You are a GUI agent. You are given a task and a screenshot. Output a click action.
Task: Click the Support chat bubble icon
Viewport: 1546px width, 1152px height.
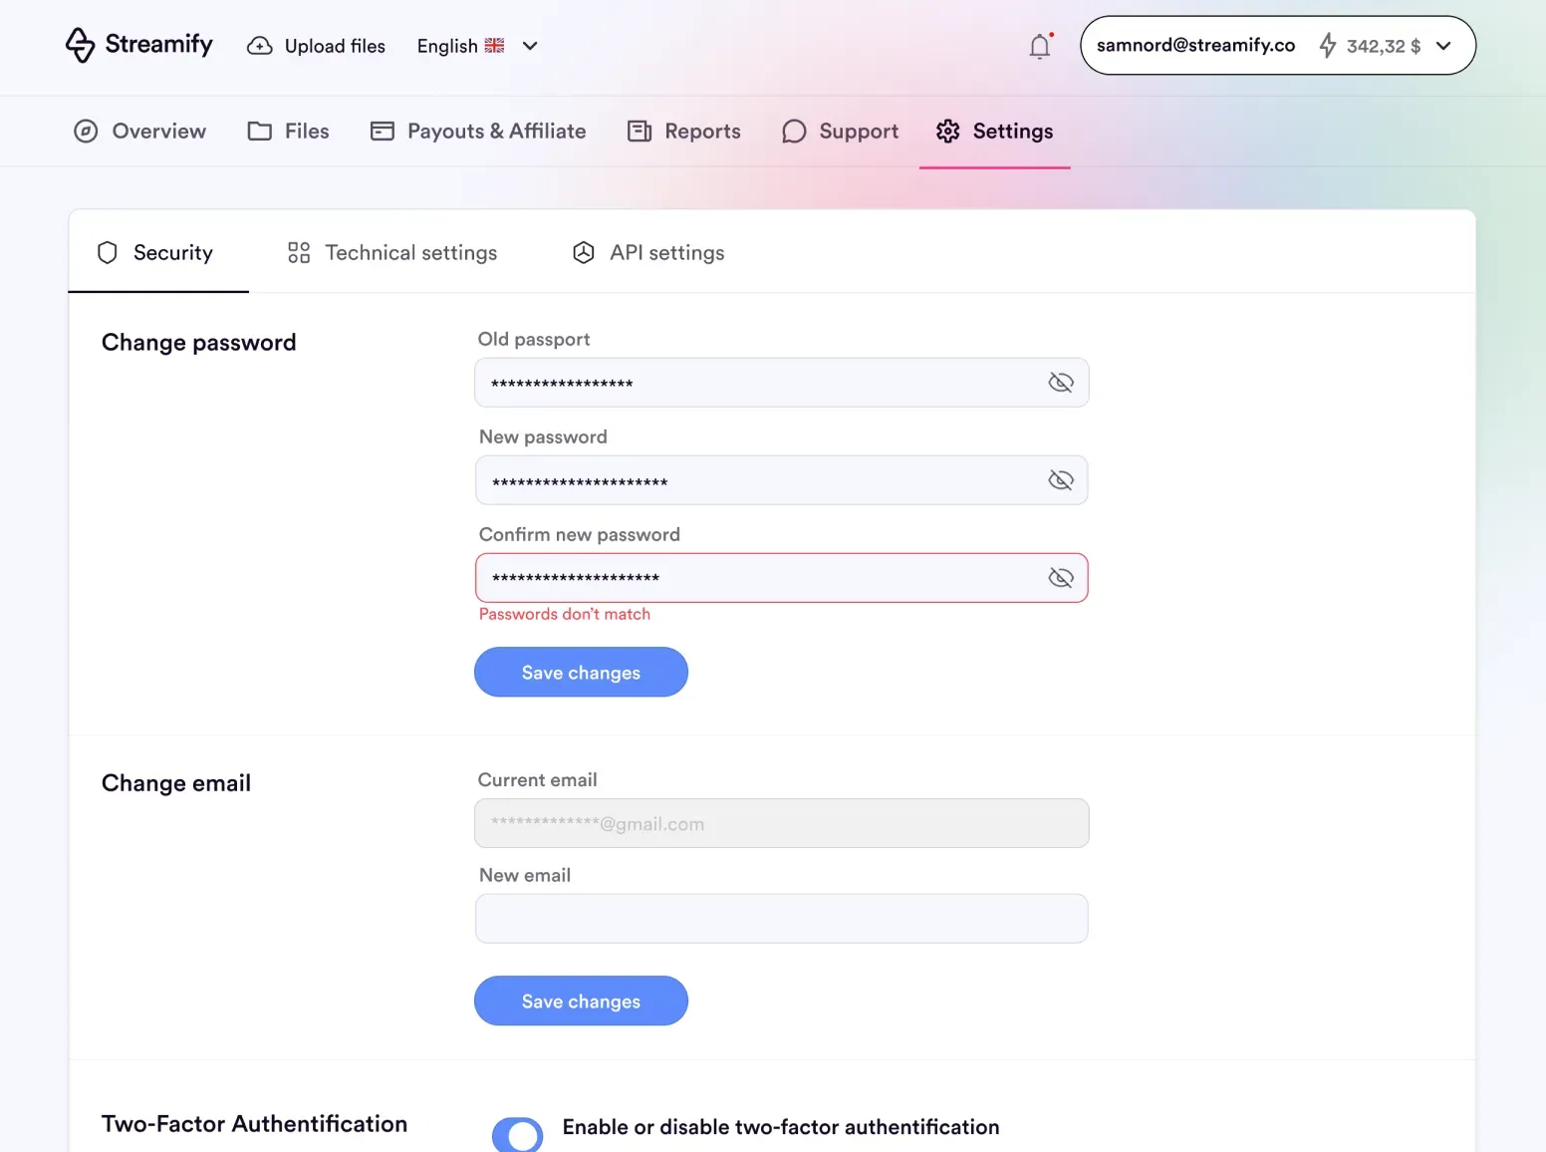tap(794, 132)
